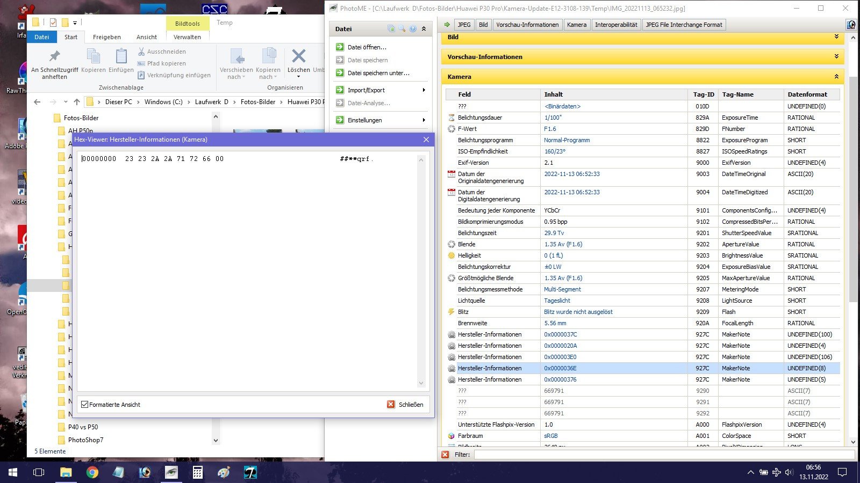Select the PhotoShop7 folder in tree
This screenshot has width=860, height=483.
click(x=85, y=440)
